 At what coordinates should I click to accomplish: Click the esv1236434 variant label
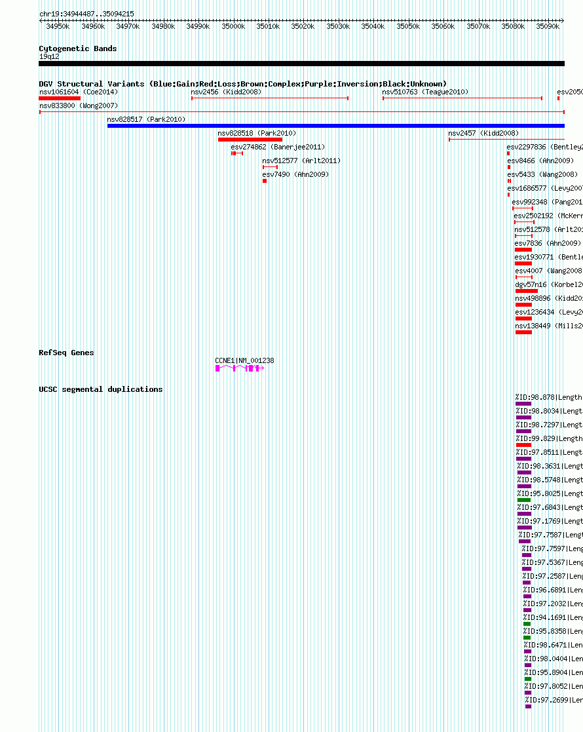click(549, 312)
